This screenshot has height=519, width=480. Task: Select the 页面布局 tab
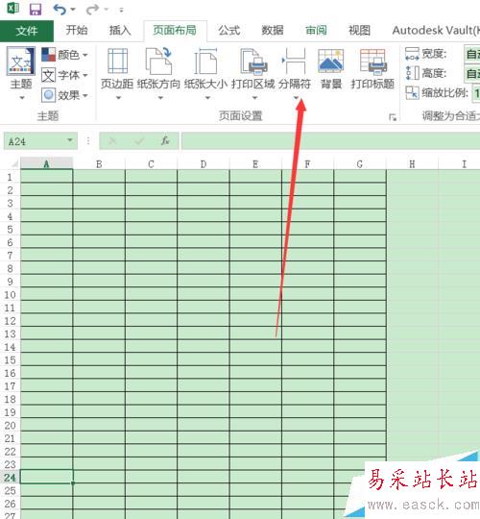(175, 30)
